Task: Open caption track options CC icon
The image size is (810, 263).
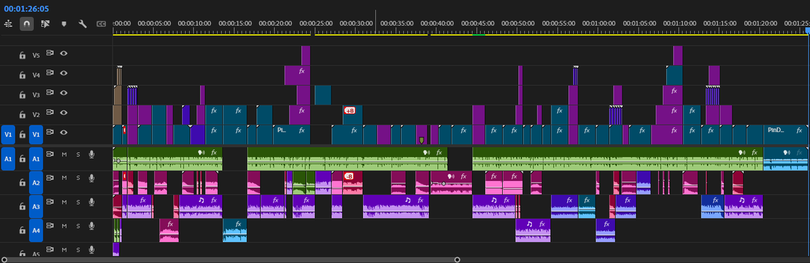Action: pos(102,24)
